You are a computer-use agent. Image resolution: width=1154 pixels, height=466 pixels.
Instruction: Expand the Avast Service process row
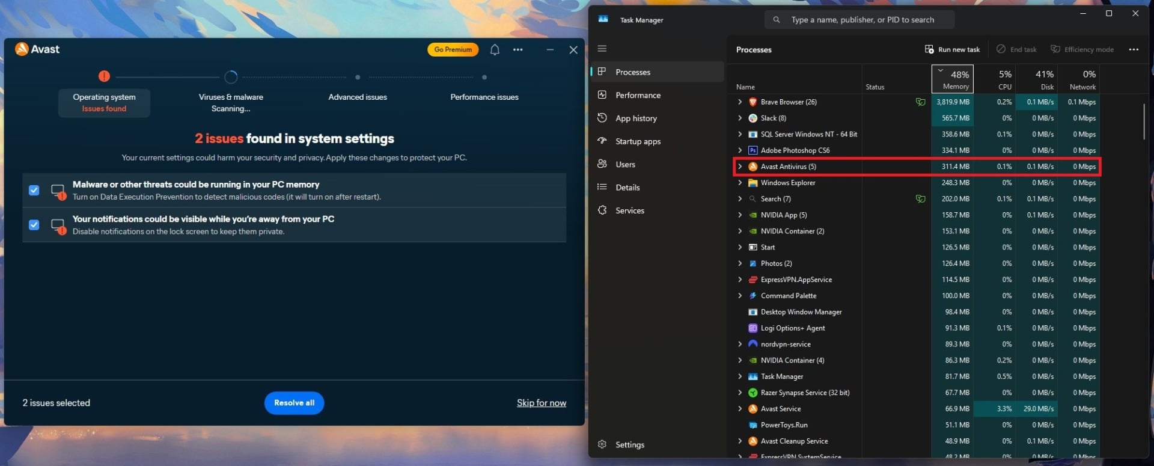(x=740, y=409)
